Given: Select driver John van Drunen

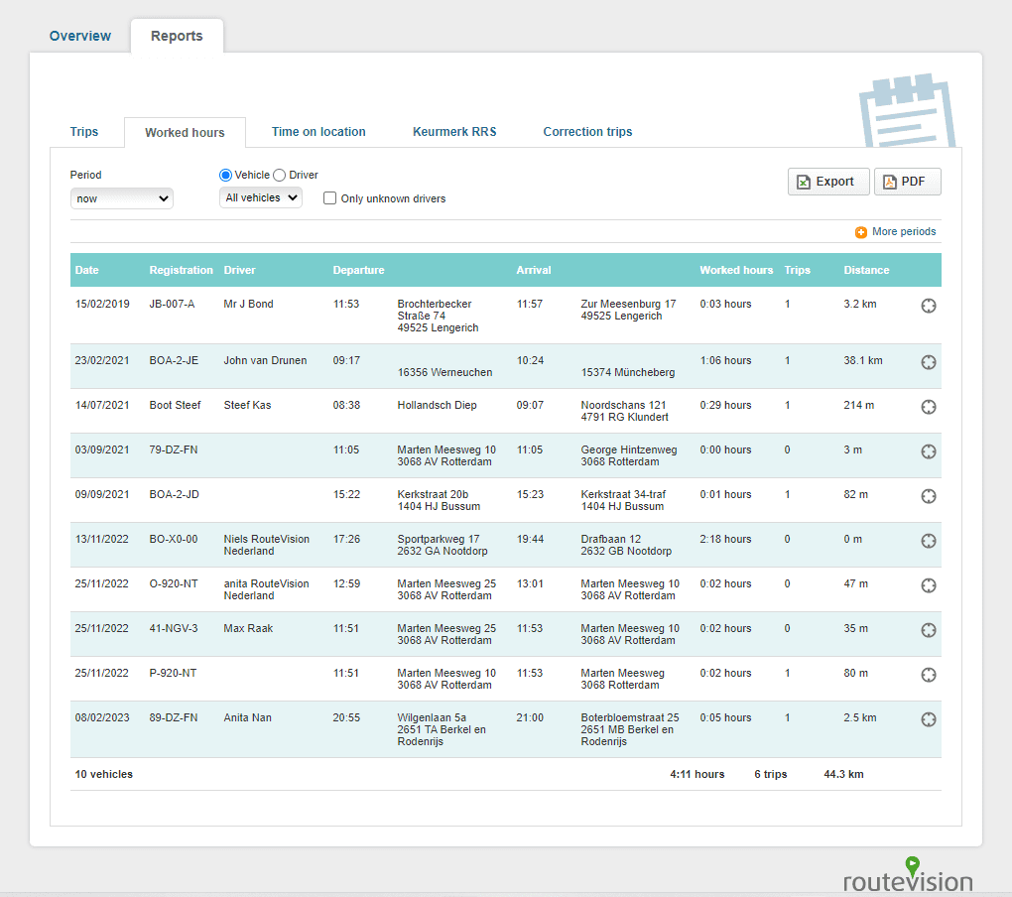Looking at the screenshot, I should pyautogui.click(x=265, y=361).
